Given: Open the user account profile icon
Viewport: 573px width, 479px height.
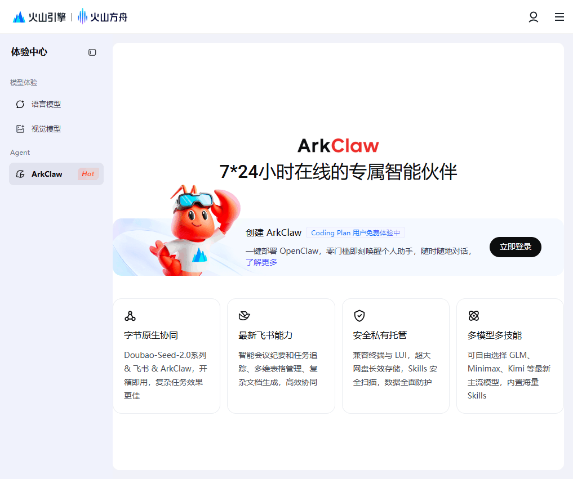Looking at the screenshot, I should pos(533,17).
